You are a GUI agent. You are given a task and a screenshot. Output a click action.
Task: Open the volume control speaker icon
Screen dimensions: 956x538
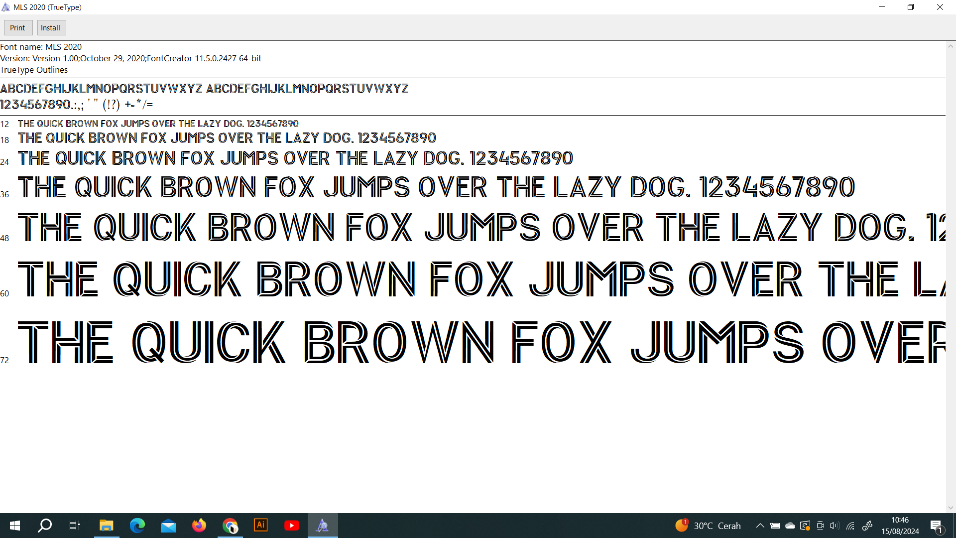click(835, 526)
